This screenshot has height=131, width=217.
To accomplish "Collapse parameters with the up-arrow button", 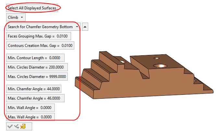I will (x=85, y=27).
